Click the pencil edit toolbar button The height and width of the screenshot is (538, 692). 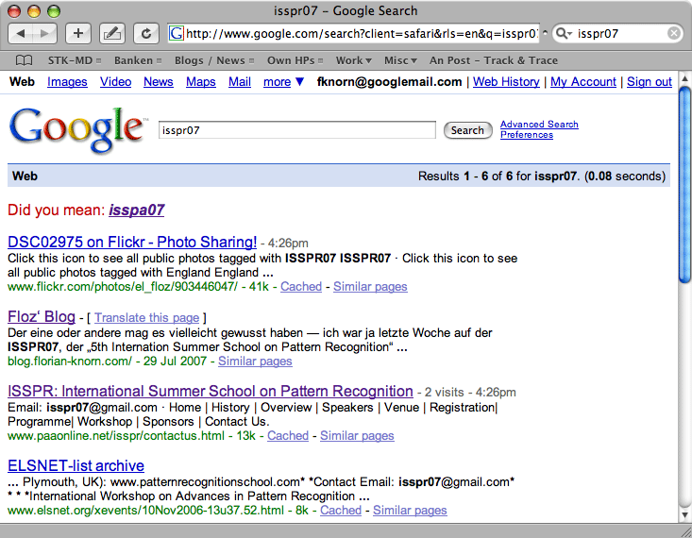point(112,34)
